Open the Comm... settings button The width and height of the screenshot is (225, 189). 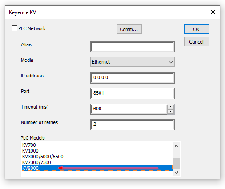tap(129, 29)
